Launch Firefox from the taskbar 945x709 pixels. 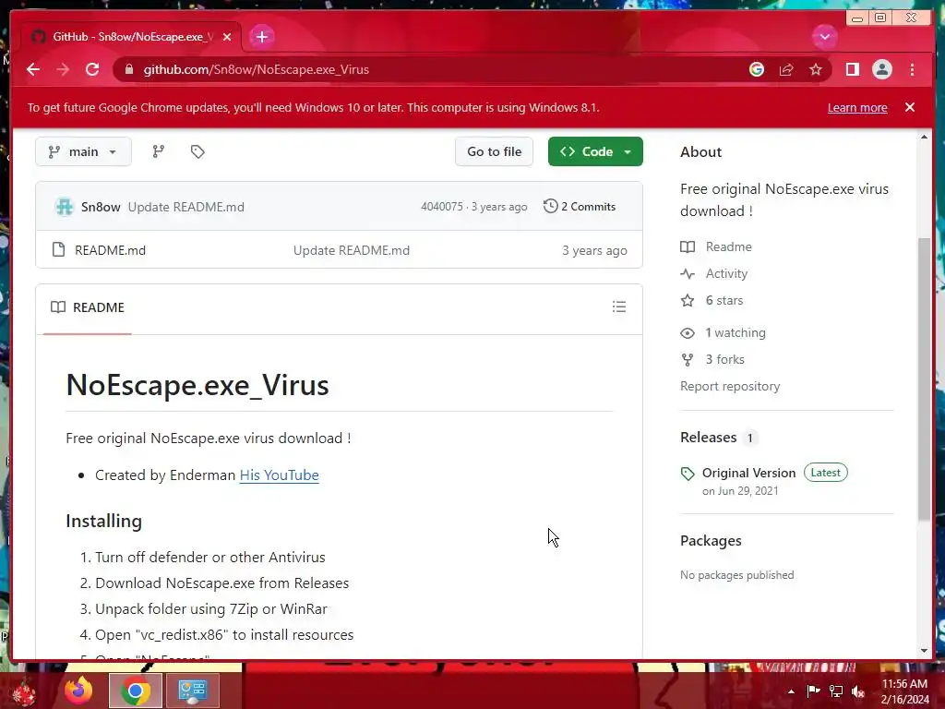point(78,691)
